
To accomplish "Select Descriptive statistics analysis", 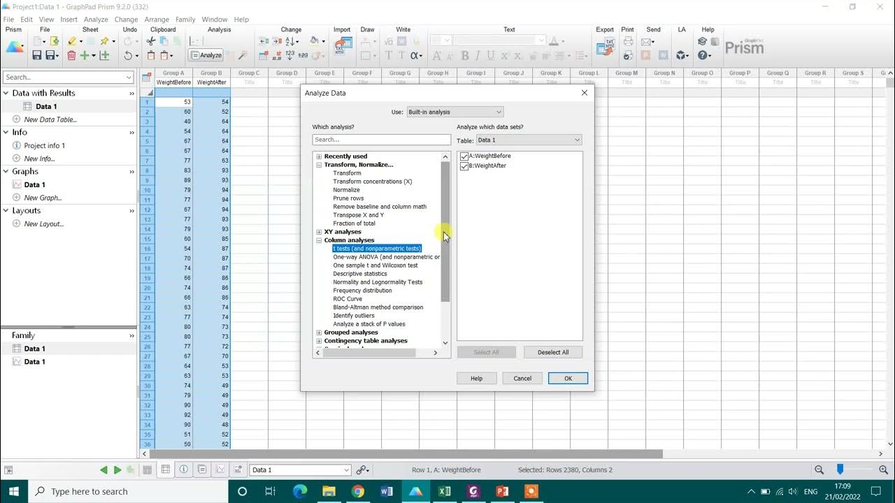I will pos(360,274).
